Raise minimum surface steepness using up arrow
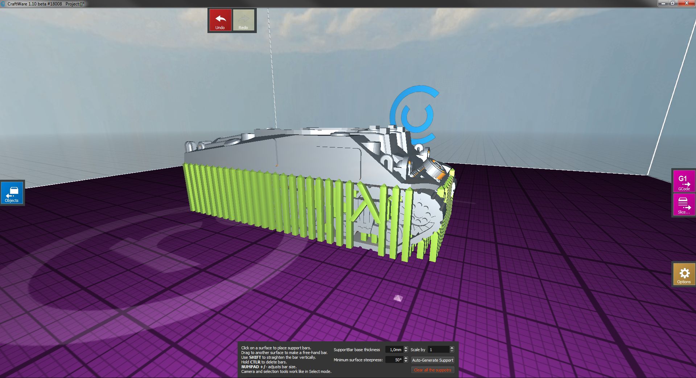This screenshot has height=378, width=696. coord(406,358)
